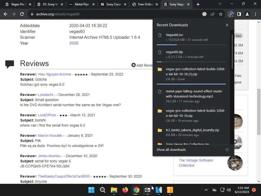Open the downloads page external icon
The width and height of the screenshot is (261, 196).
227,150
